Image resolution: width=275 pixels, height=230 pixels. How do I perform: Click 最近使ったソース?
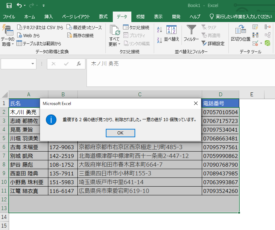(x=84, y=27)
